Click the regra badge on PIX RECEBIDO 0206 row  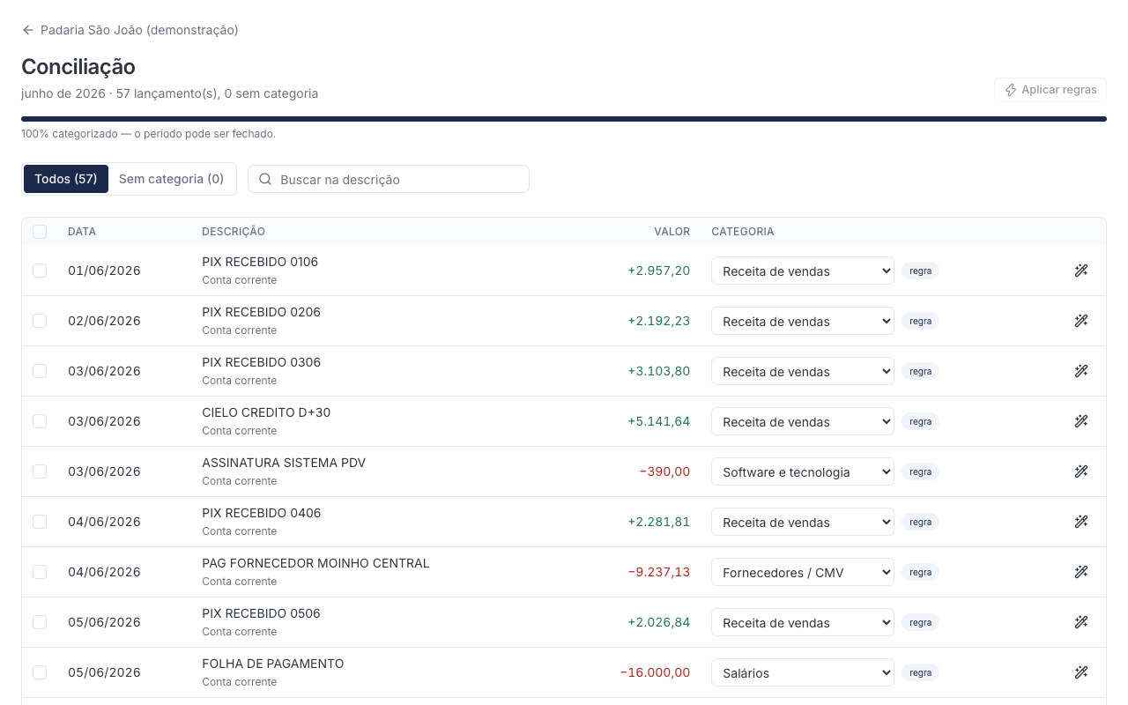pyautogui.click(x=920, y=321)
